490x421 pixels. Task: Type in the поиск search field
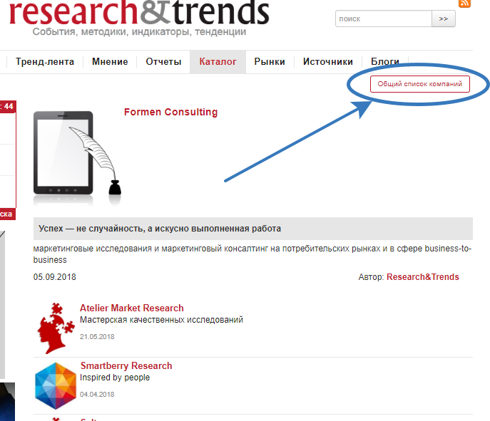(x=382, y=19)
